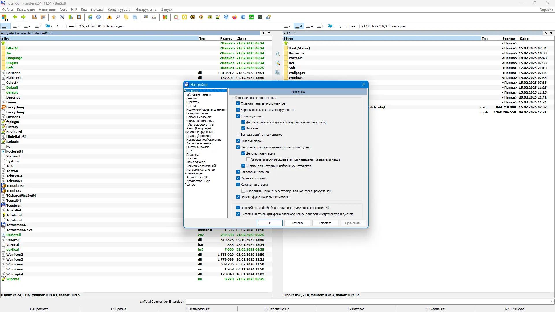Click the yellow warning triangle toolbar icon
The height and width of the screenshot is (312, 555).
pos(110,17)
